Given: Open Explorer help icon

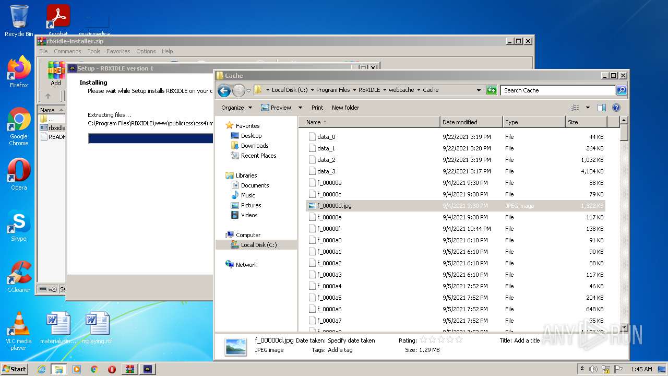Looking at the screenshot, I should point(616,108).
